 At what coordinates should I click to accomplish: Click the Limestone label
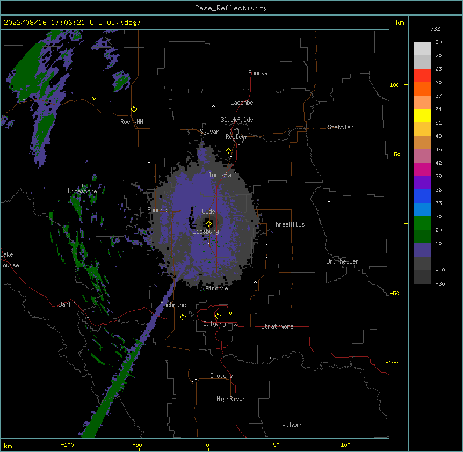[x=82, y=191]
